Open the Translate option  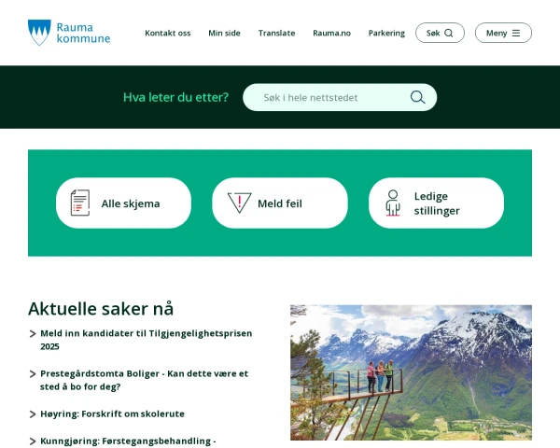coord(276,33)
